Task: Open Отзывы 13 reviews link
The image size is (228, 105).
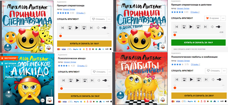Action: point(82,66)
